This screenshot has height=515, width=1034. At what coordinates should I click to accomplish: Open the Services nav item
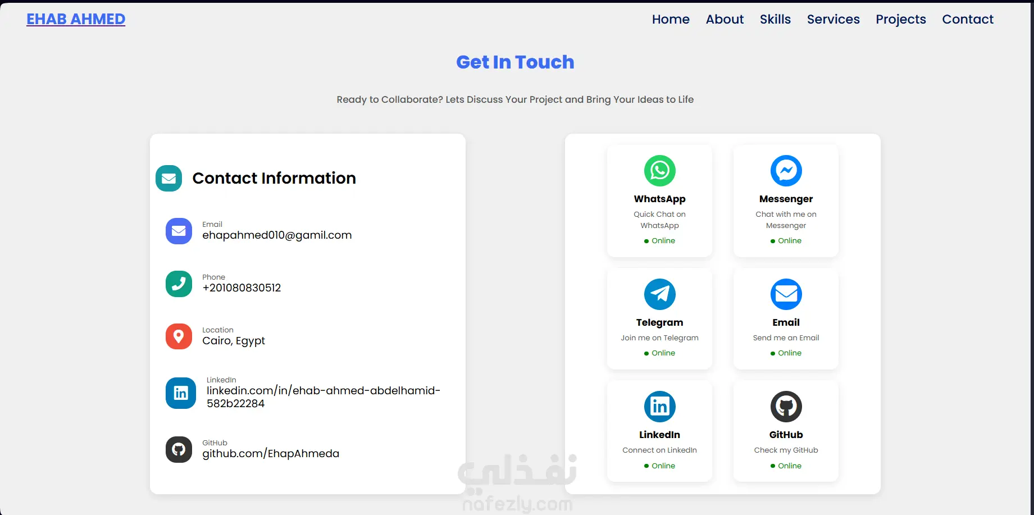click(x=833, y=19)
